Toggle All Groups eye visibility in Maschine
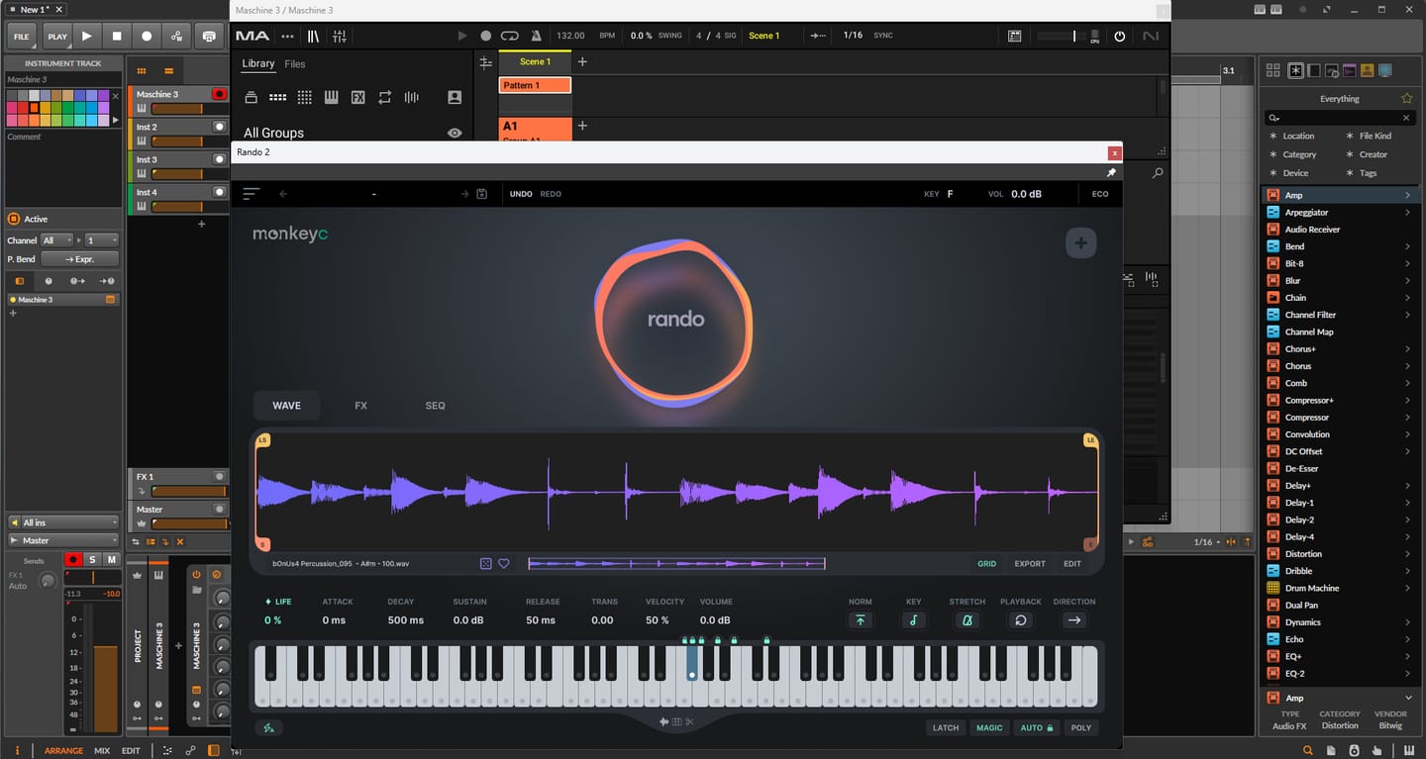This screenshot has width=1426, height=759. pyautogui.click(x=455, y=133)
